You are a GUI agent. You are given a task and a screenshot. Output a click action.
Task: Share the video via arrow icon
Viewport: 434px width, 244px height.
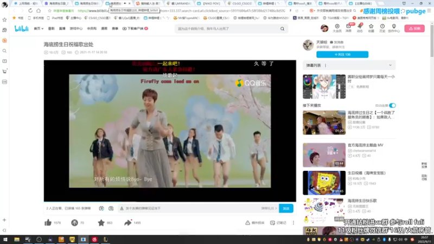[127, 222]
